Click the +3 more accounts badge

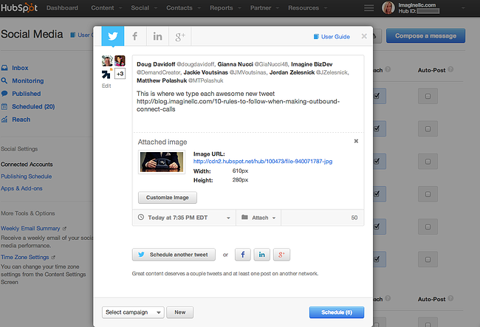pyautogui.click(x=120, y=74)
